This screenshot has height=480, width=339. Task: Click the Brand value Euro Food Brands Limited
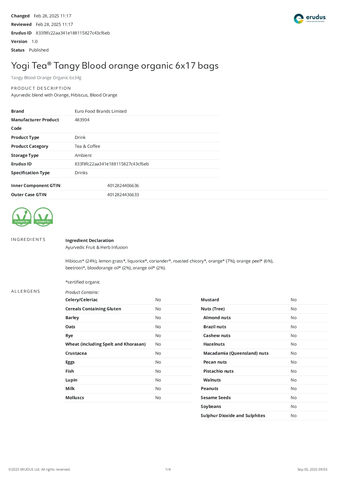[x=100, y=111]
